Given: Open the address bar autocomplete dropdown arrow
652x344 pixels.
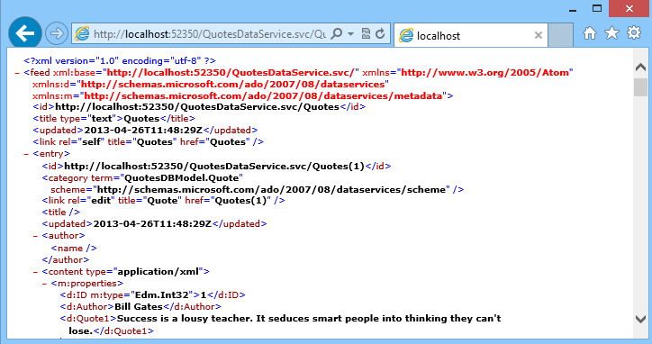Looking at the screenshot, I should pos(351,33).
